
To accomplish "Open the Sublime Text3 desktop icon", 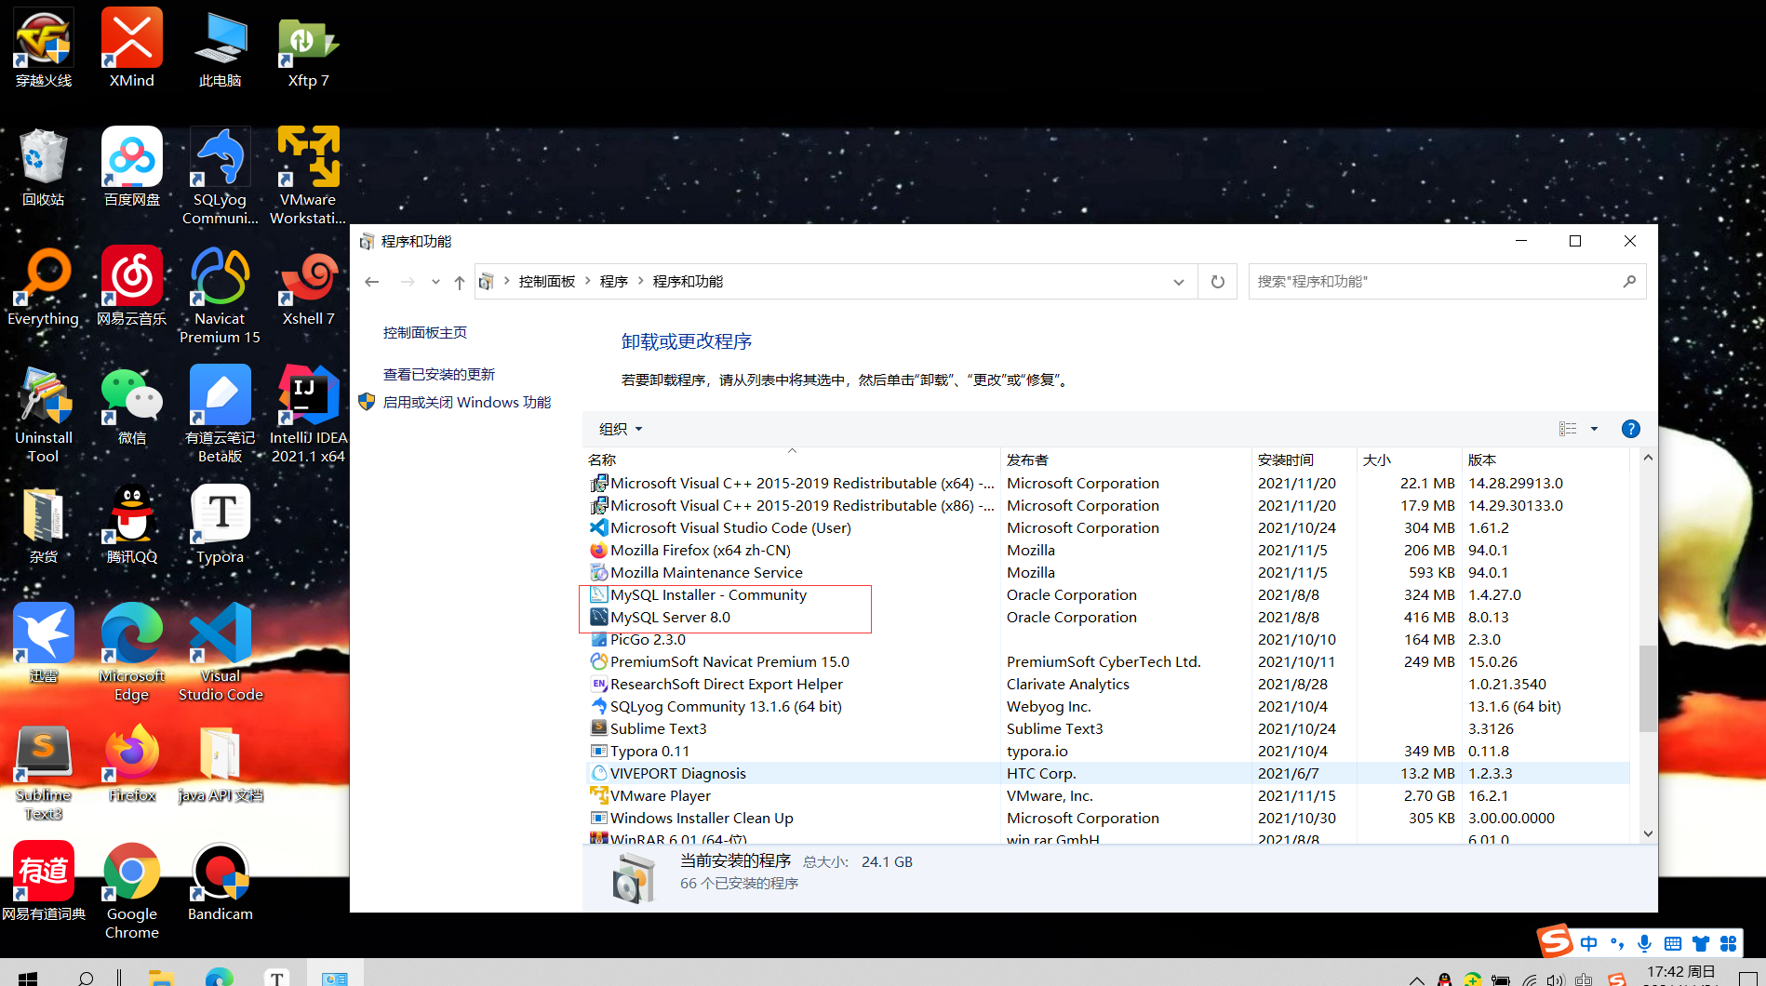I will 44,771.
